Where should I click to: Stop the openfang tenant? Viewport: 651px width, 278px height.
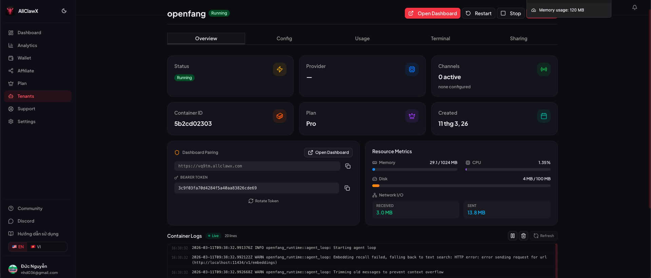click(511, 13)
